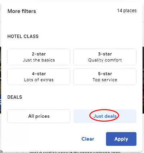Clear all selected filters
144x153 pixels.
pyautogui.click(x=88, y=139)
